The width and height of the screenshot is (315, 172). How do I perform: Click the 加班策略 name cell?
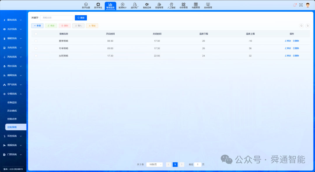pyautogui.click(x=64, y=56)
